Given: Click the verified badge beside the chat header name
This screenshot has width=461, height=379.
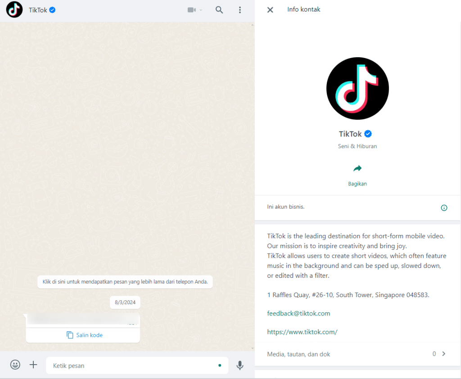Looking at the screenshot, I should click(52, 10).
